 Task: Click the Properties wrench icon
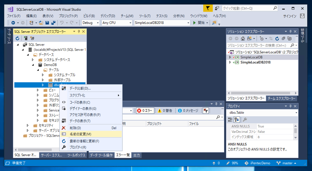(245, 120)
